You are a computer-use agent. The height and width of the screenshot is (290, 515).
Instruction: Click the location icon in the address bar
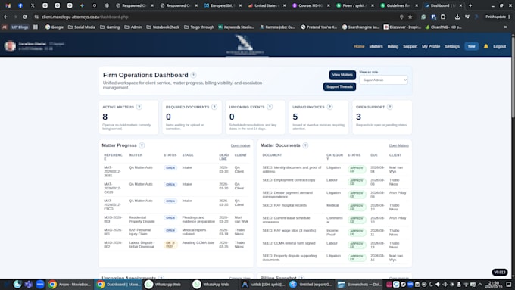click(x=401, y=17)
